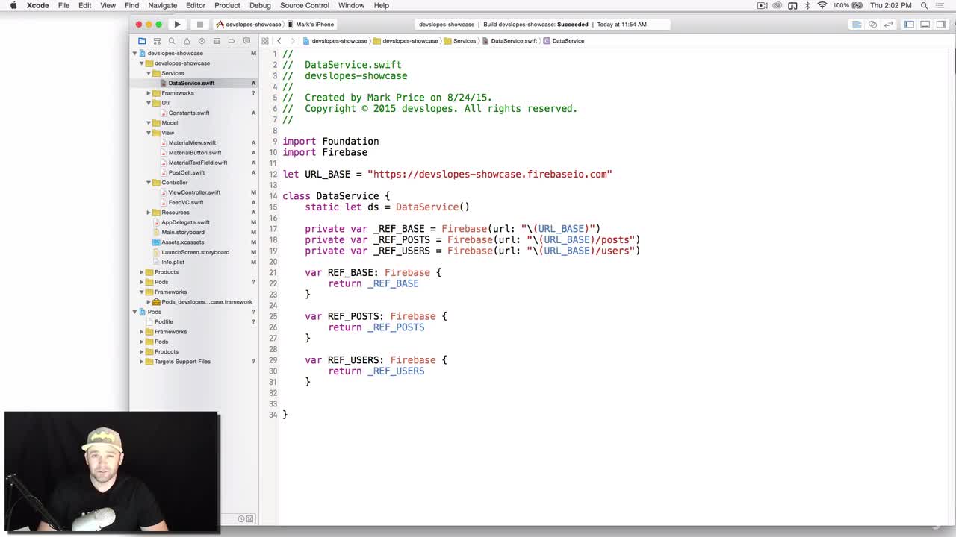Screen dimensions: 956x537
Task: Open the Product menu
Action: pos(227,5)
